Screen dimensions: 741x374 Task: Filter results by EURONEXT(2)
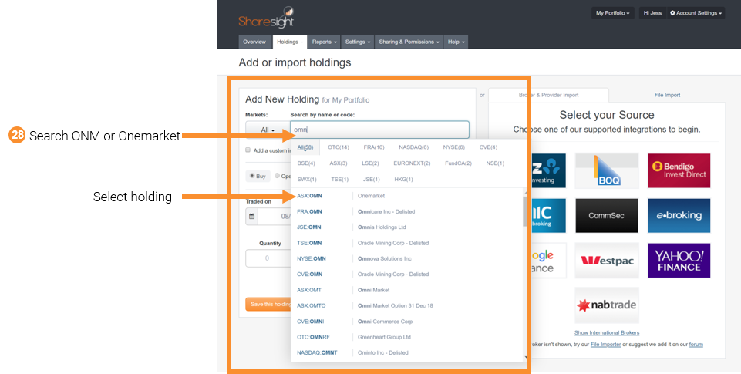(x=412, y=163)
